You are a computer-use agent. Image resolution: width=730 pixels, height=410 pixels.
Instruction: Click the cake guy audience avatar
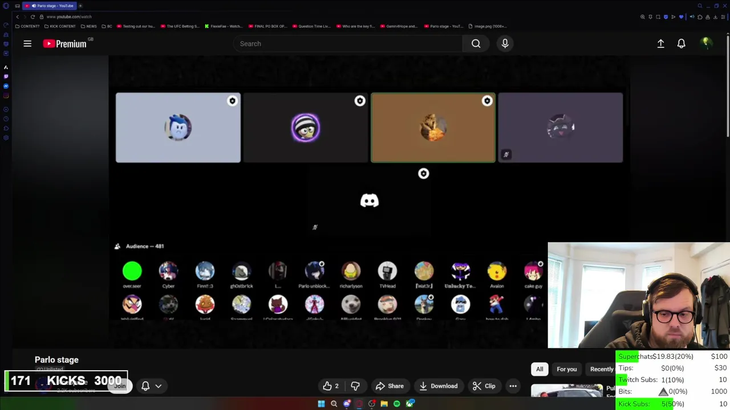[533, 271]
